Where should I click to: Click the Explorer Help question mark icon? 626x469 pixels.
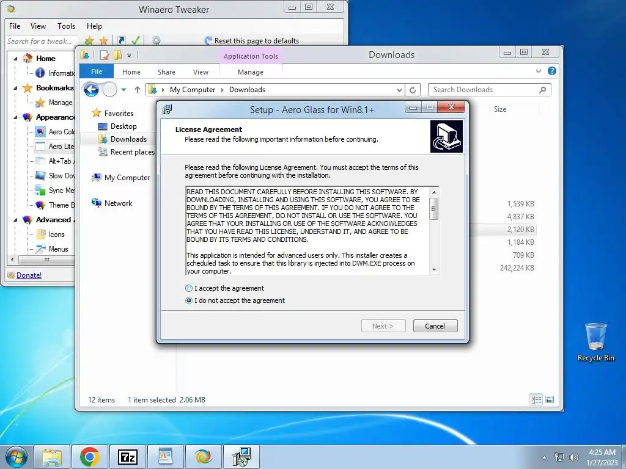point(552,71)
